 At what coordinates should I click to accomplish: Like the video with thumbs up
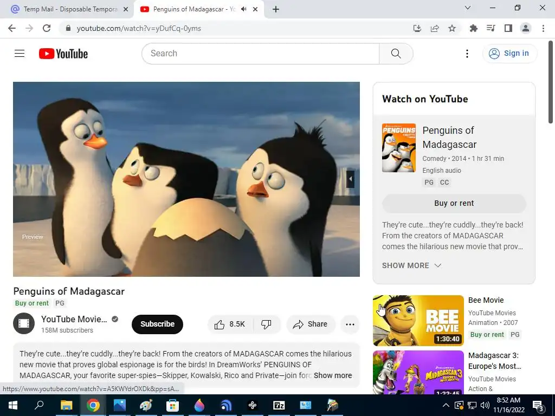click(230, 324)
